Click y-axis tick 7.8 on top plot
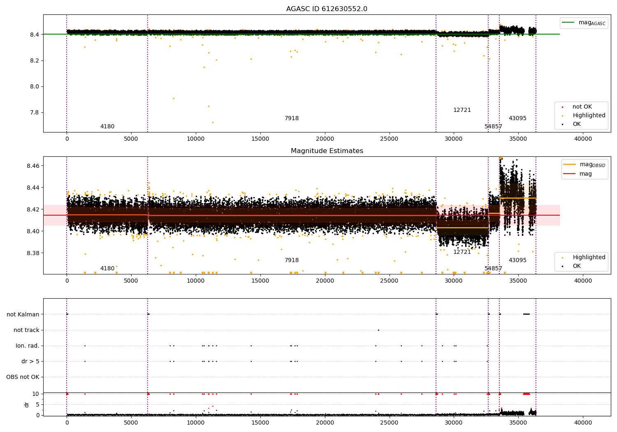This screenshot has height=432, width=617. click(x=35, y=113)
